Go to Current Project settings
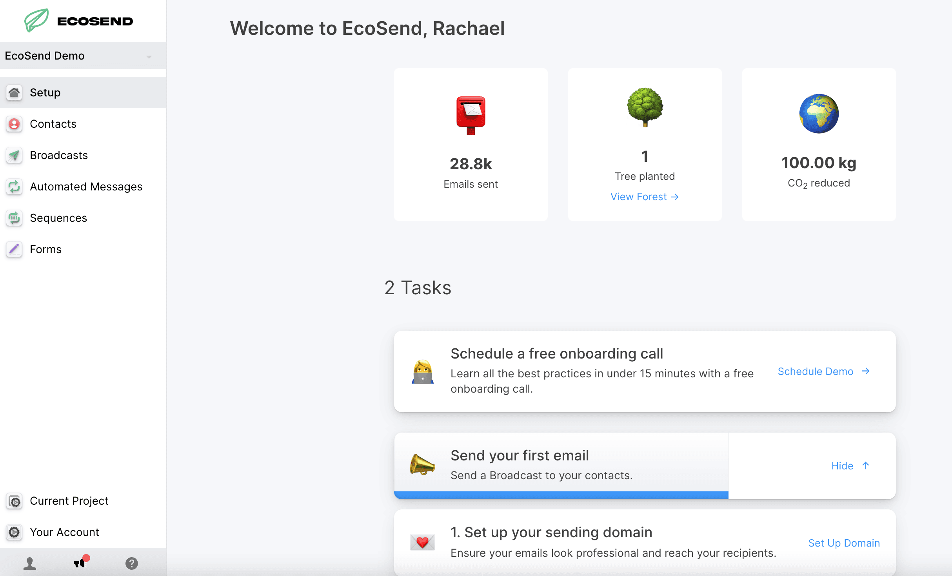Screen dimensions: 952x576 [x=69, y=501]
